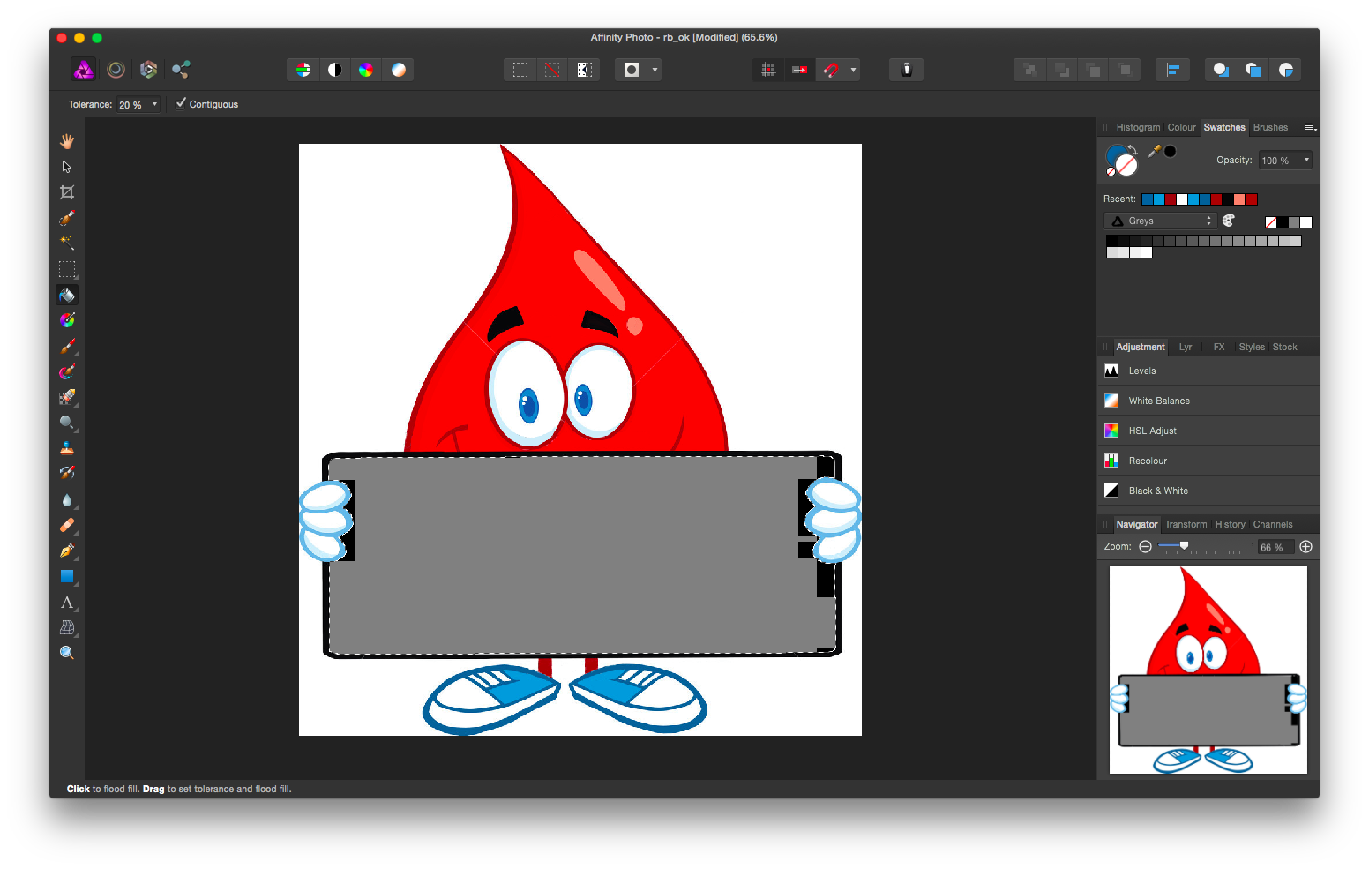
Task: Swap the primary and secondary colours
Action: [1133, 149]
